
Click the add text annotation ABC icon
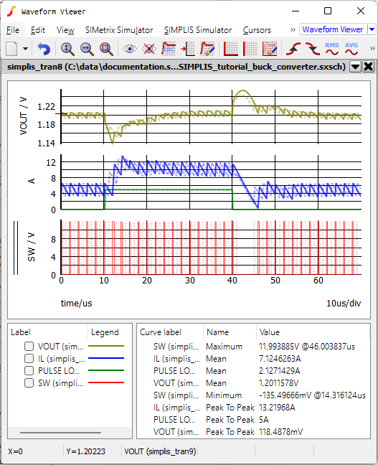pos(169,49)
